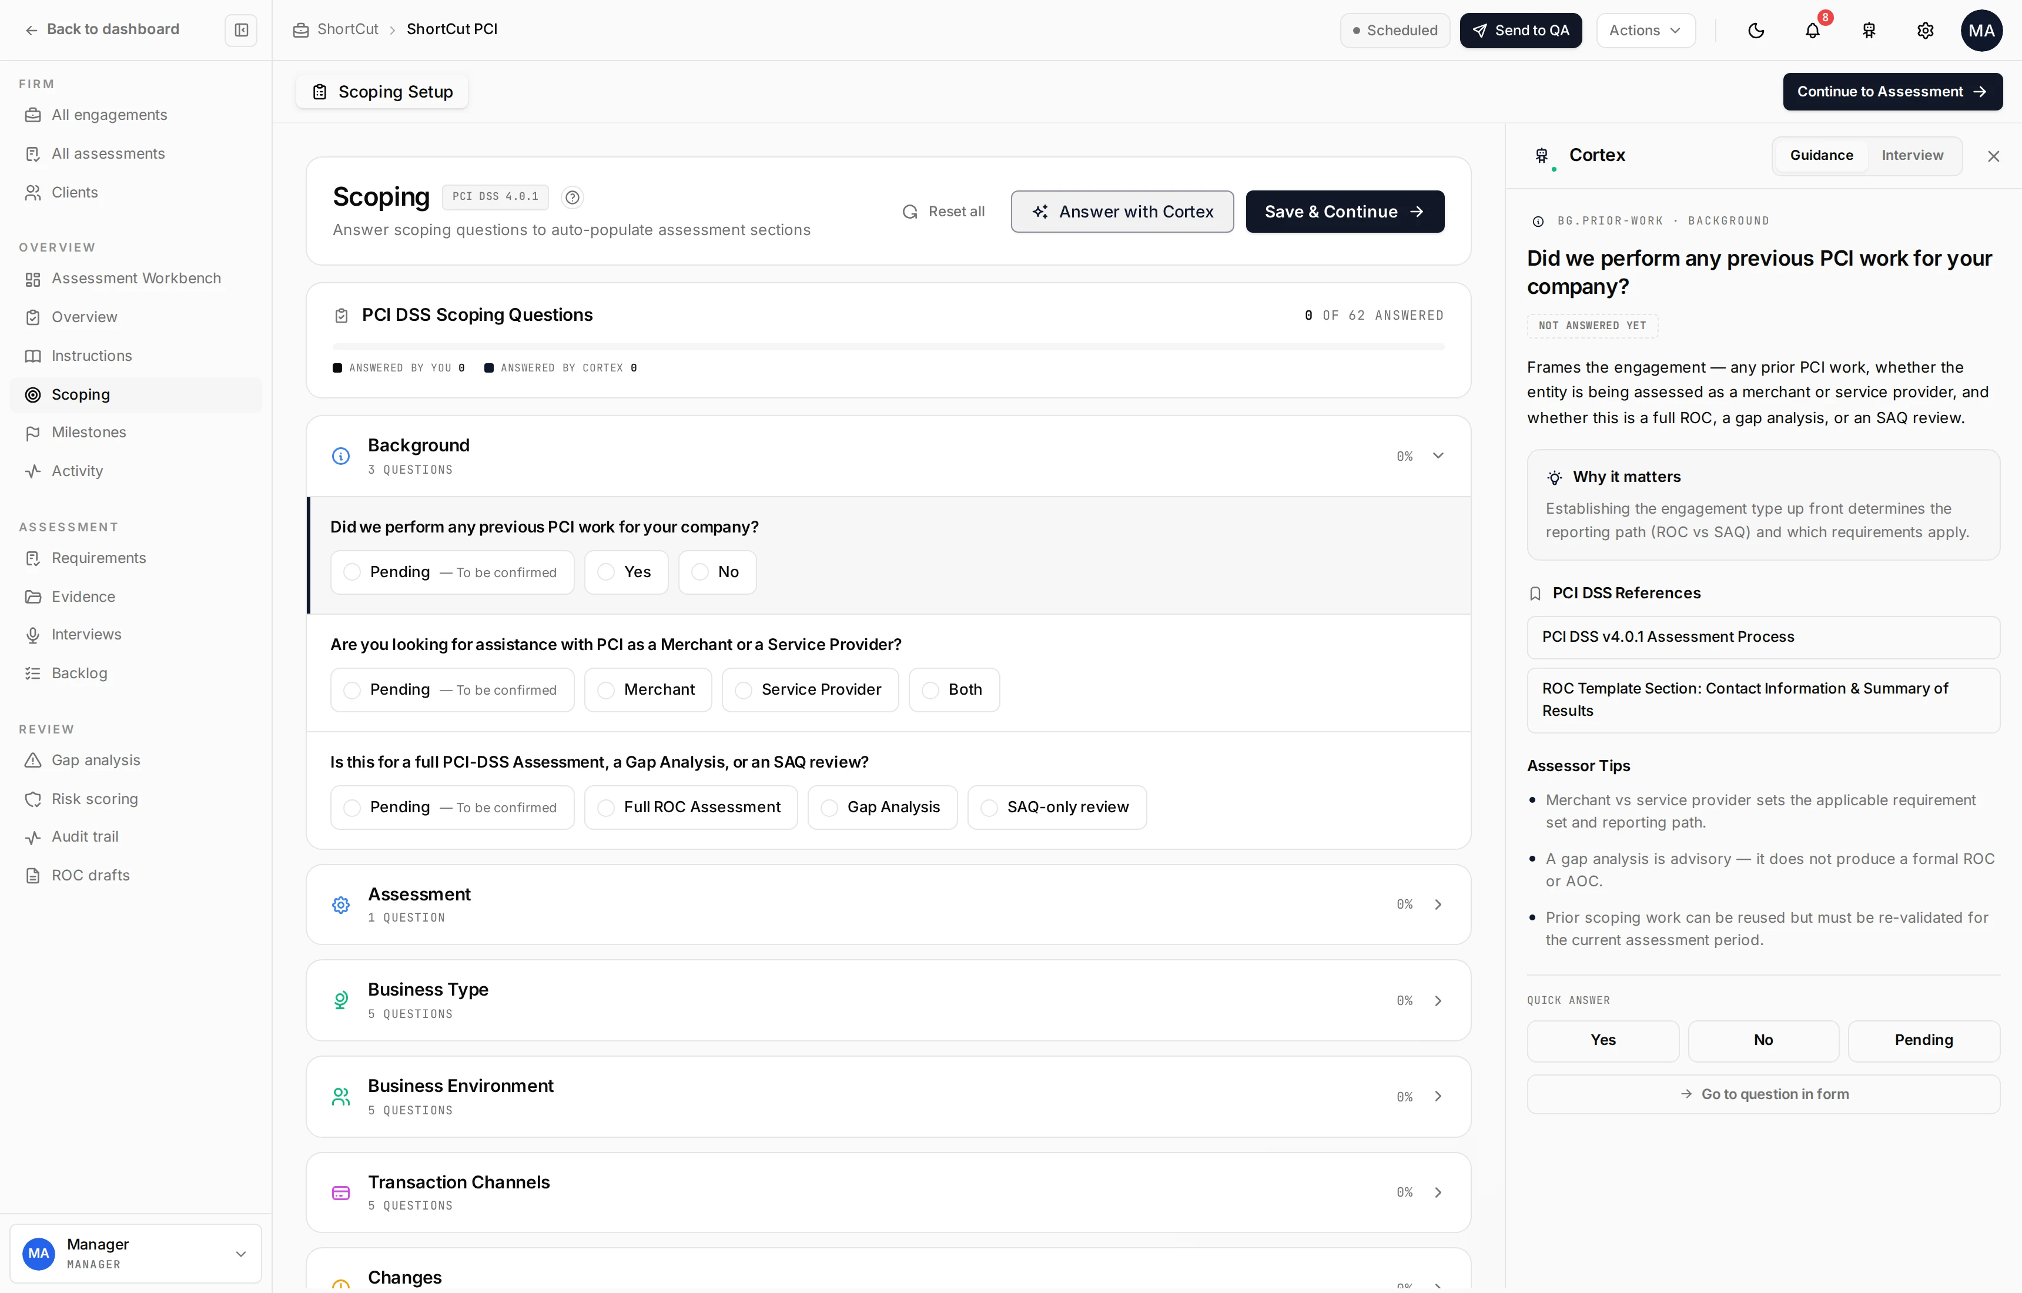Collapse the sidebar panel icon
Image resolution: width=2022 pixels, height=1293 pixels.
[241, 30]
